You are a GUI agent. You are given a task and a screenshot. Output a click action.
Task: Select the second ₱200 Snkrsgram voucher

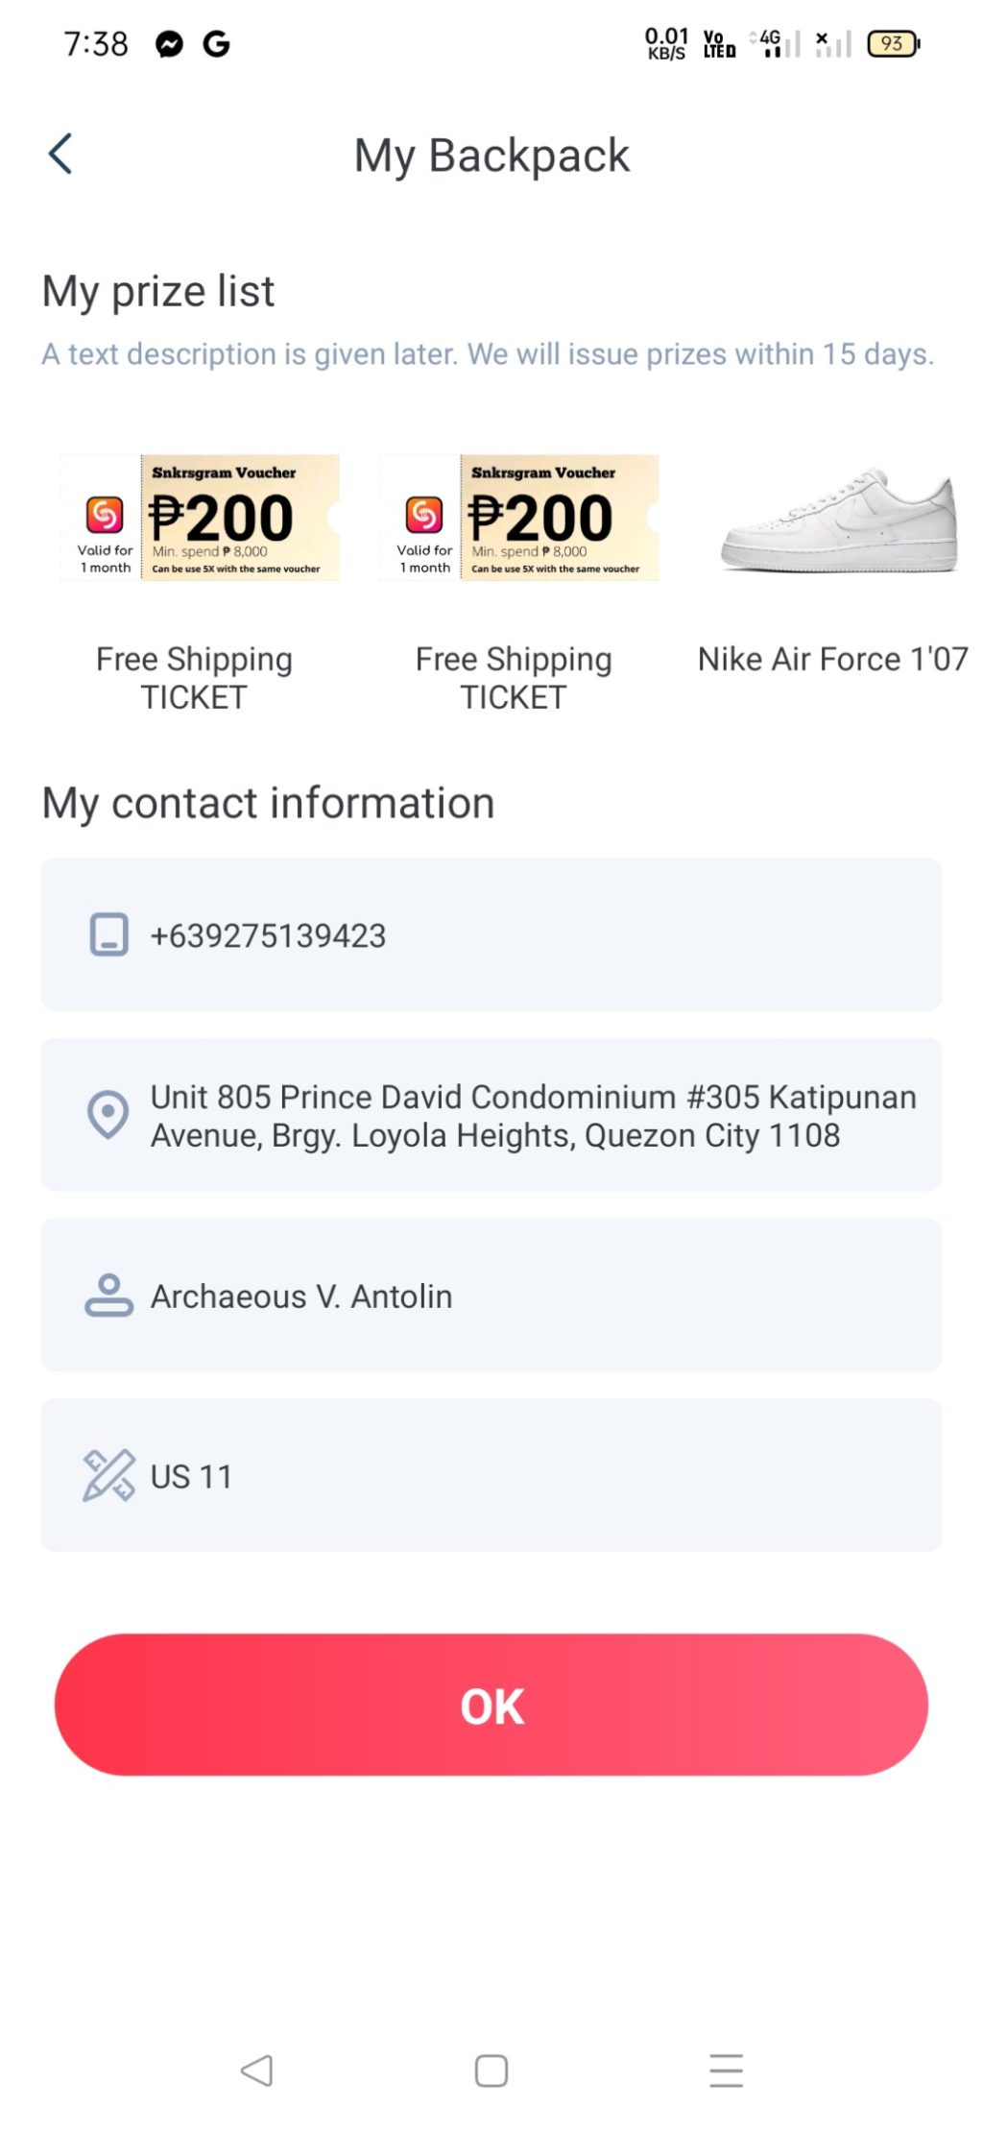519,518
